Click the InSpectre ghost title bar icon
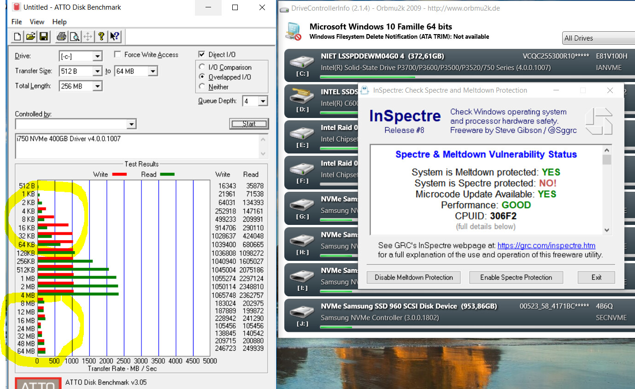The image size is (635, 389). click(x=365, y=90)
